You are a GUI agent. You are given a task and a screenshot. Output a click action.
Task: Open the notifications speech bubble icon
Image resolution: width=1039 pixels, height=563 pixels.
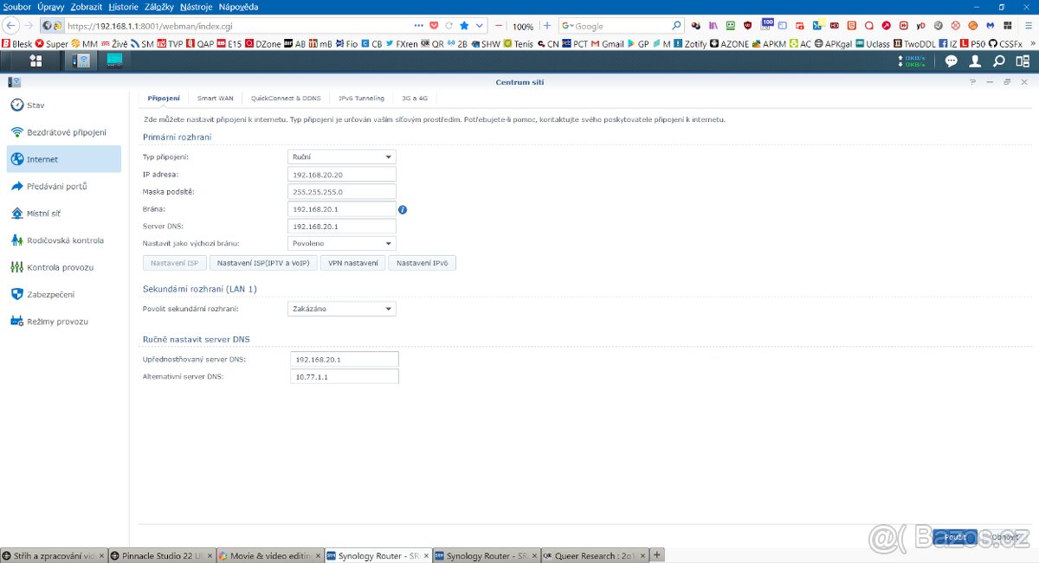(x=950, y=61)
